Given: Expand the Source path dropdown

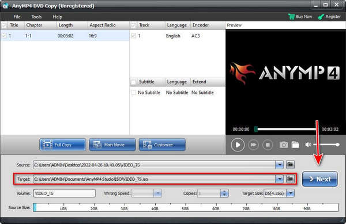Looking at the screenshot, I should point(279,165).
